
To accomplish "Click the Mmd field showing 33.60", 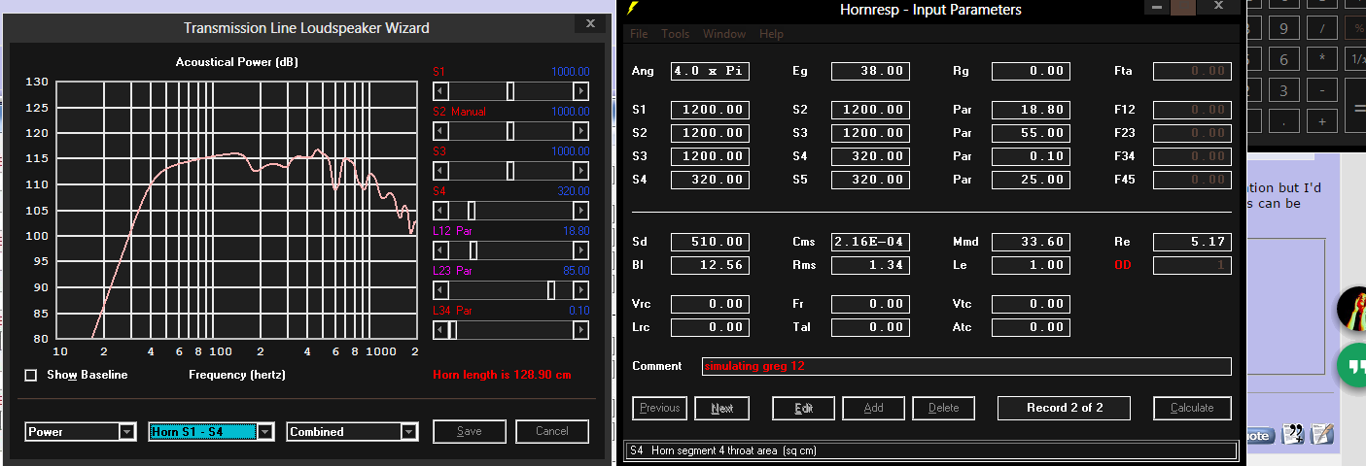I will tap(1032, 242).
